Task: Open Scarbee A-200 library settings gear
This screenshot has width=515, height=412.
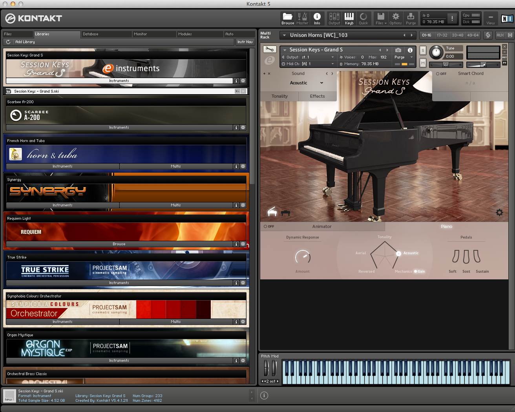Action: pyautogui.click(x=243, y=128)
